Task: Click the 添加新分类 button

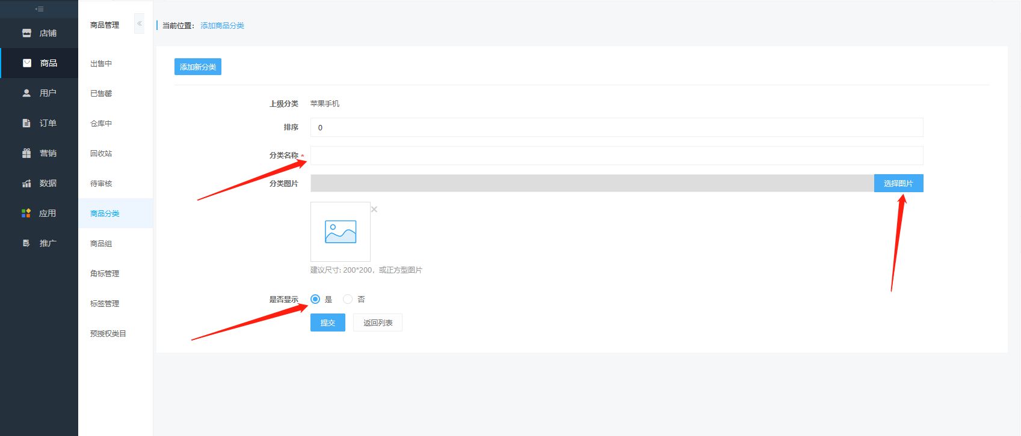Action: coord(198,67)
